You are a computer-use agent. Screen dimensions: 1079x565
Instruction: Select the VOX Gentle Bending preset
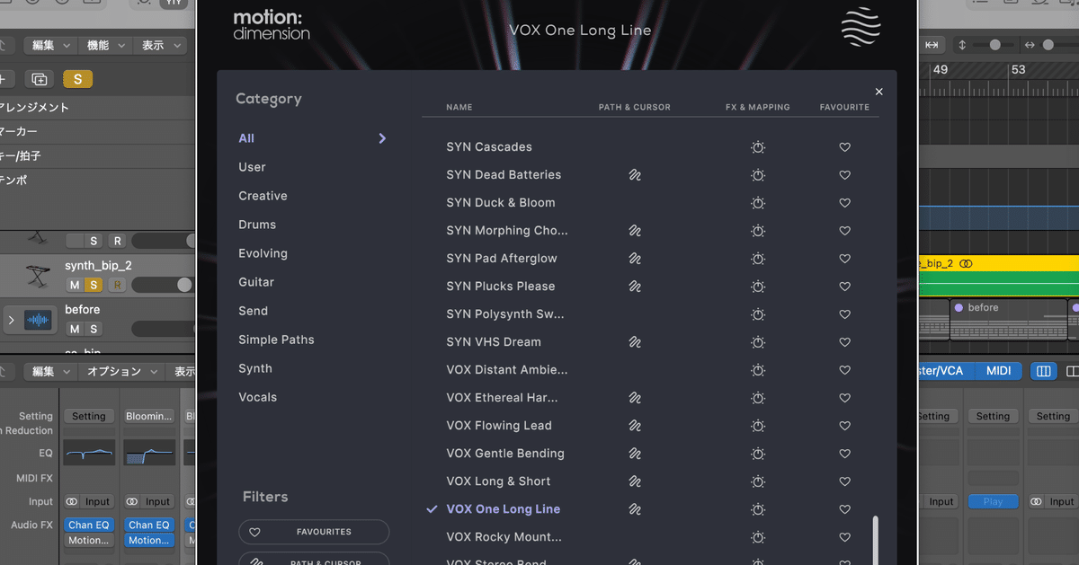(505, 454)
